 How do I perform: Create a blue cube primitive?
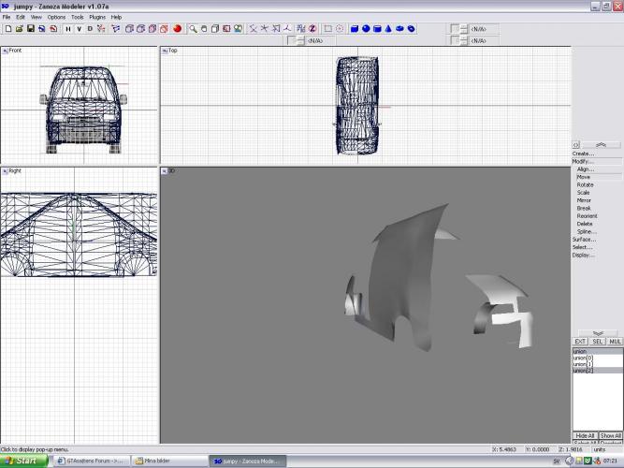click(x=356, y=29)
